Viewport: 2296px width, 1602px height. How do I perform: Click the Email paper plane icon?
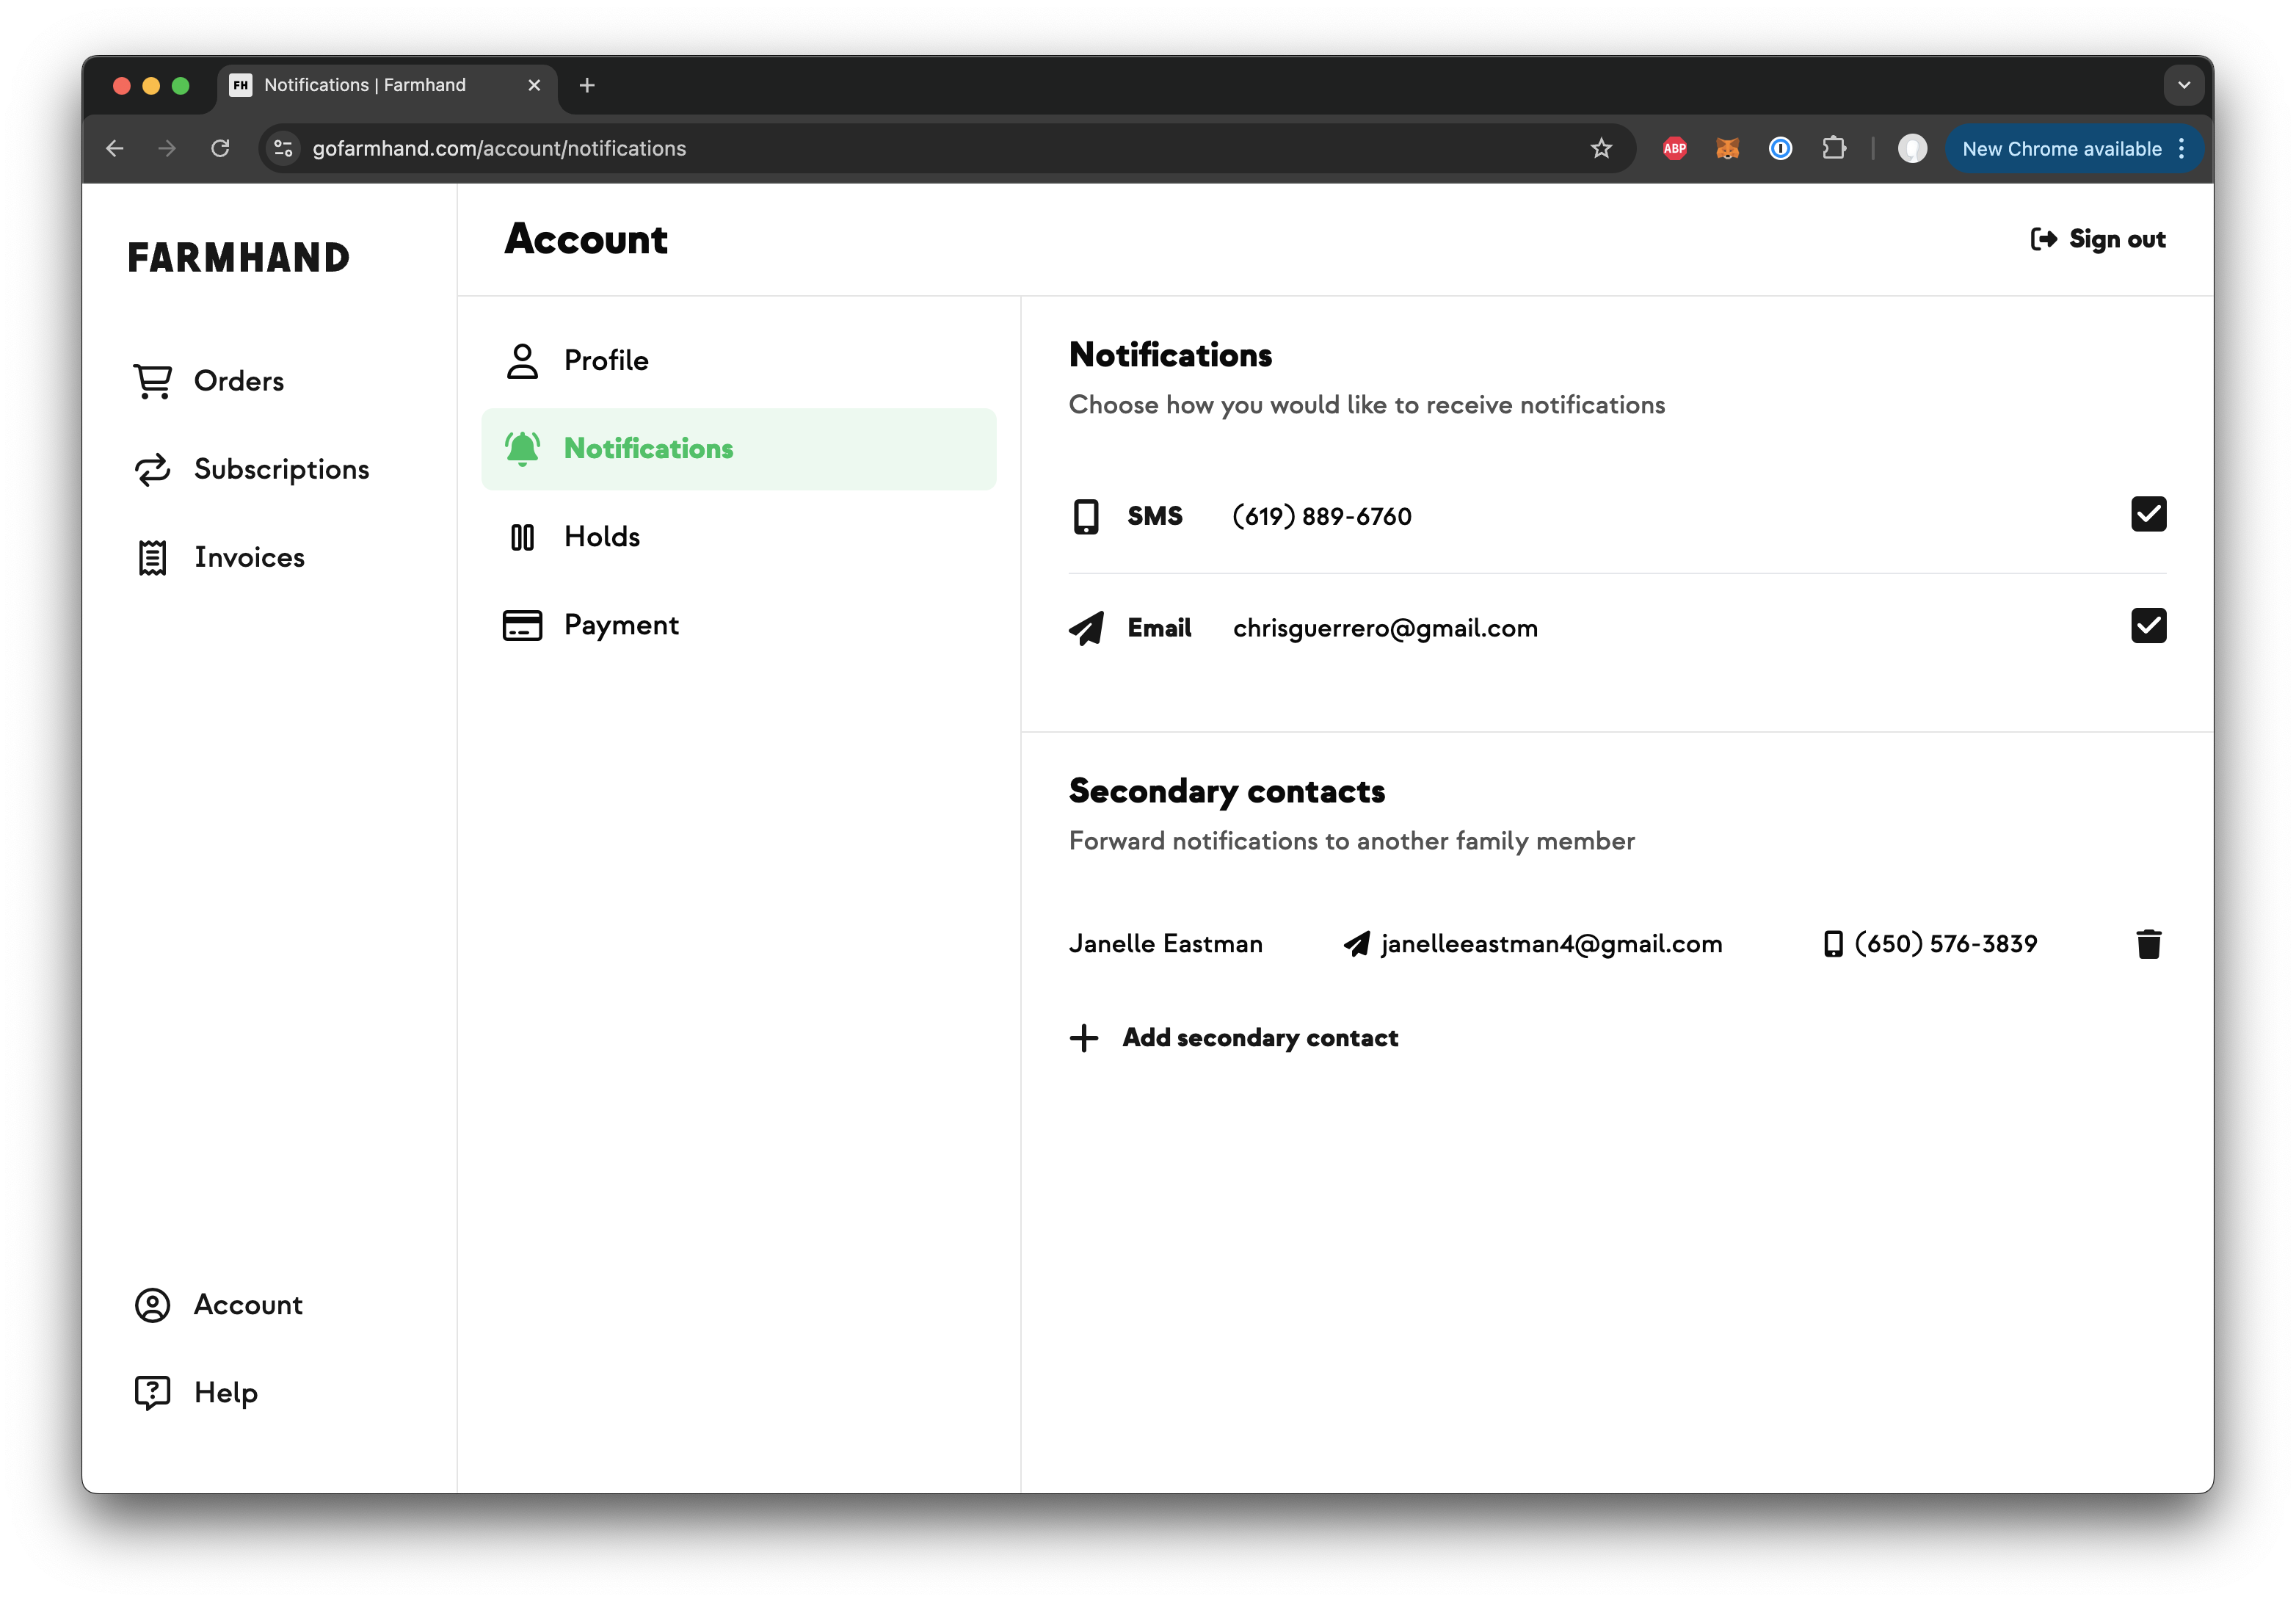tap(1086, 628)
